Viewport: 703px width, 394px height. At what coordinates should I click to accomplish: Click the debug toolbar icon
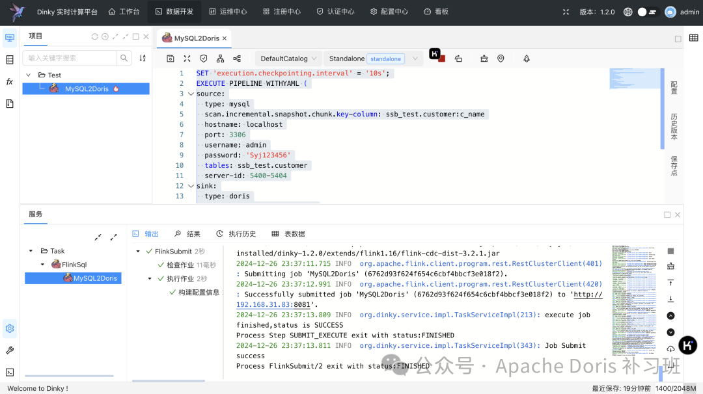(x=484, y=59)
